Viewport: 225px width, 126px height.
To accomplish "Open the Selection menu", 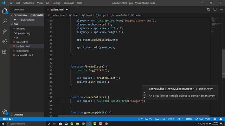I will click(28, 3).
